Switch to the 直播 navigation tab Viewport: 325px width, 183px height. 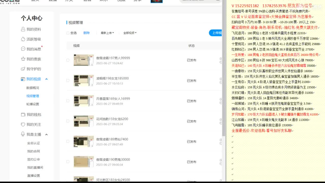coord(52,1)
